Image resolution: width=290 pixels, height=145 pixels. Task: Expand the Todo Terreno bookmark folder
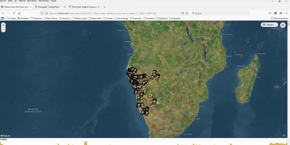(50, 18)
